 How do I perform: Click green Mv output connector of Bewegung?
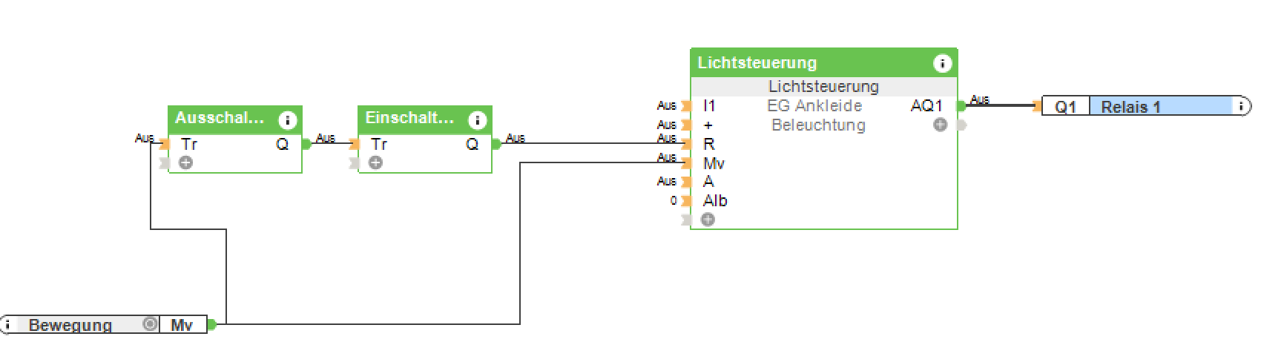tap(211, 324)
